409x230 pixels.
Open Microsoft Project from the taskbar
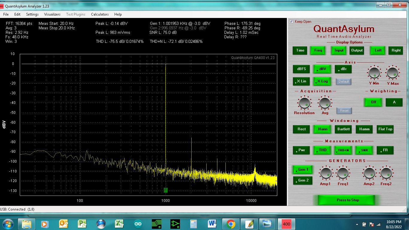pyautogui.click(x=82, y=224)
